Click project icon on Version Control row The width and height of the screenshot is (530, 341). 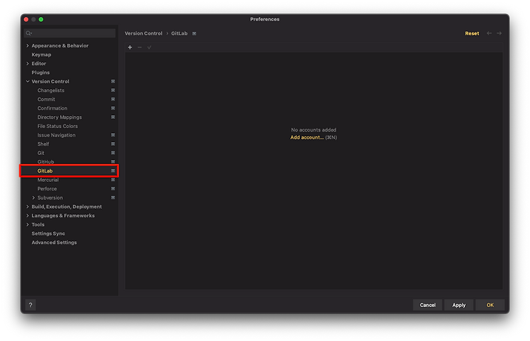pyautogui.click(x=113, y=81)
